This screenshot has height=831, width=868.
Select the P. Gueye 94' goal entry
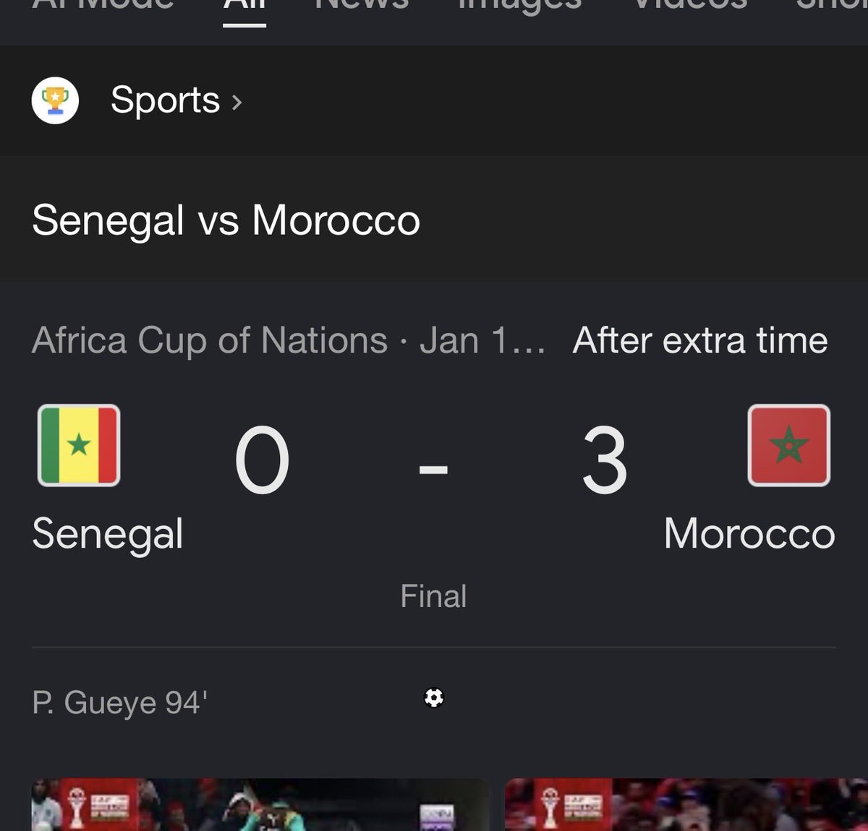click(120, 702)
